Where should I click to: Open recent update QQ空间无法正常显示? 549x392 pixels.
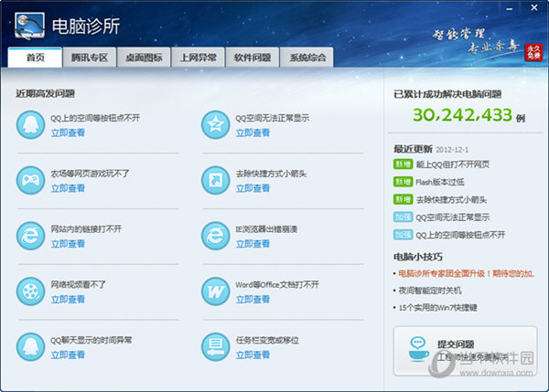point(452,217)
